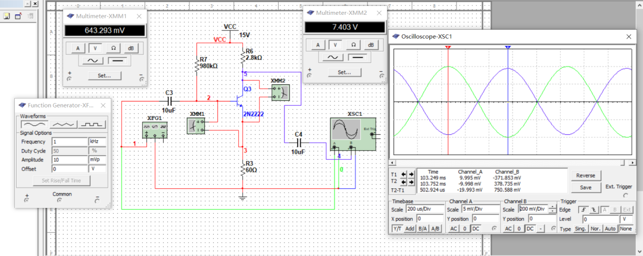
Task: Click the Q3 2N2222 transistor symbol
Action: 241,100
